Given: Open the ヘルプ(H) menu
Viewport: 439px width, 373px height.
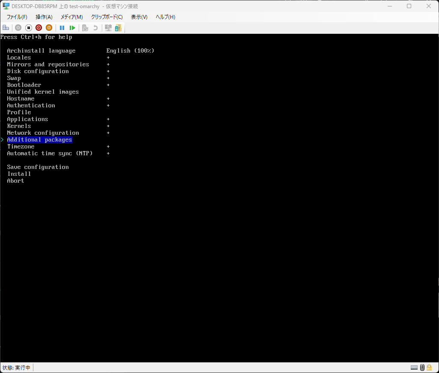Looking at the screenshot, I should point(166,17).
